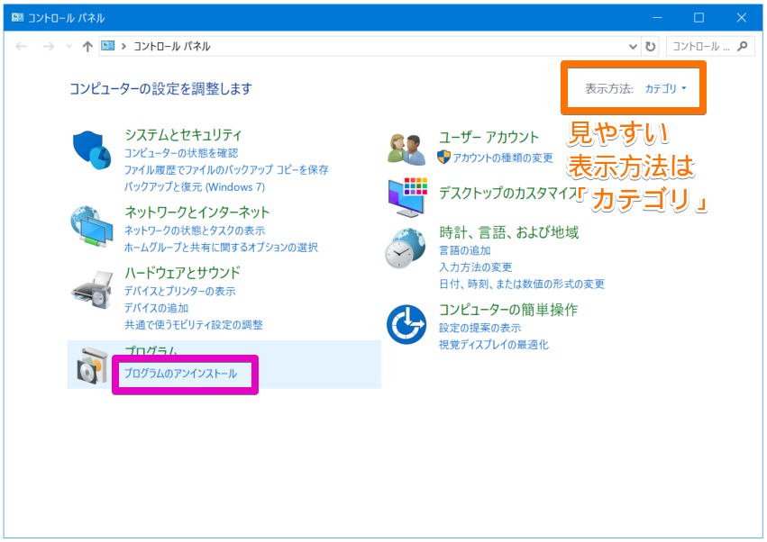
Task: Open the システムとセキュリティ shield icon
Action: 92,150
